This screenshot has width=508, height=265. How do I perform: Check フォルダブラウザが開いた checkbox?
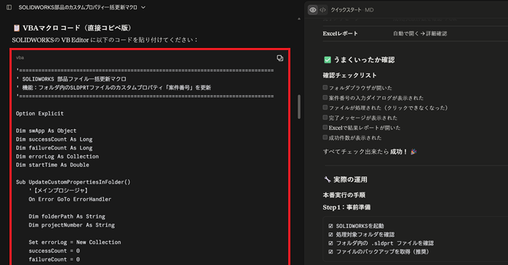[325, 87]
